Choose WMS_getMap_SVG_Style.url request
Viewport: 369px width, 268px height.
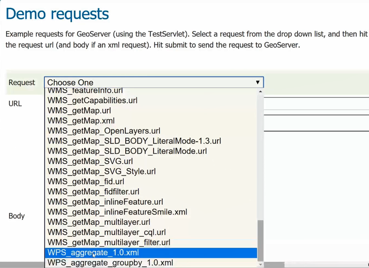point(151,171)
